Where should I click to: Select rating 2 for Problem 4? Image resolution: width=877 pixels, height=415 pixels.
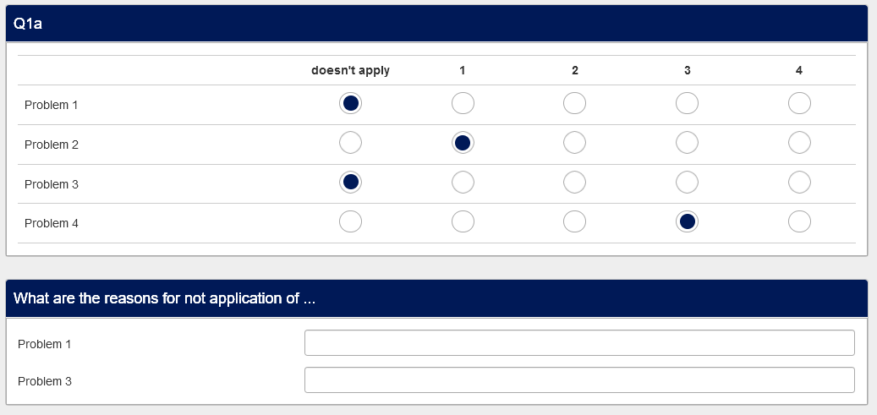[574, 221]
